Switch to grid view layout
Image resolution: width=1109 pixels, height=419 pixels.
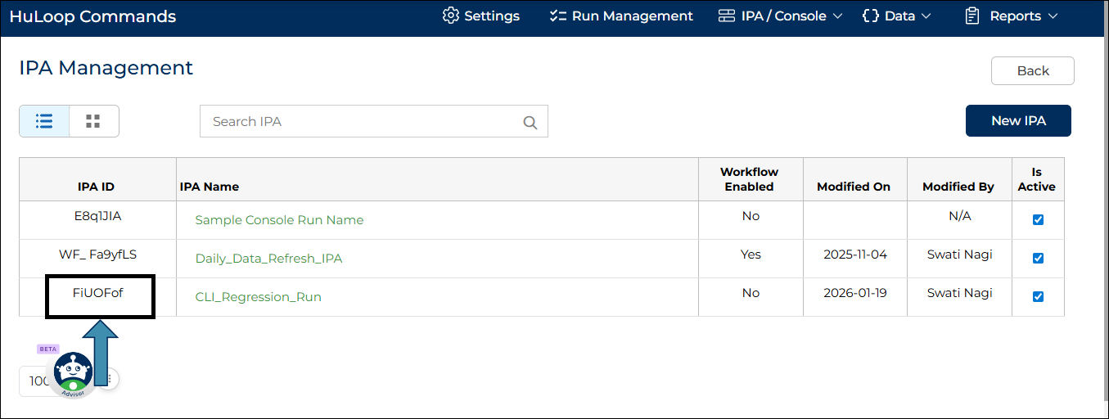93,121
